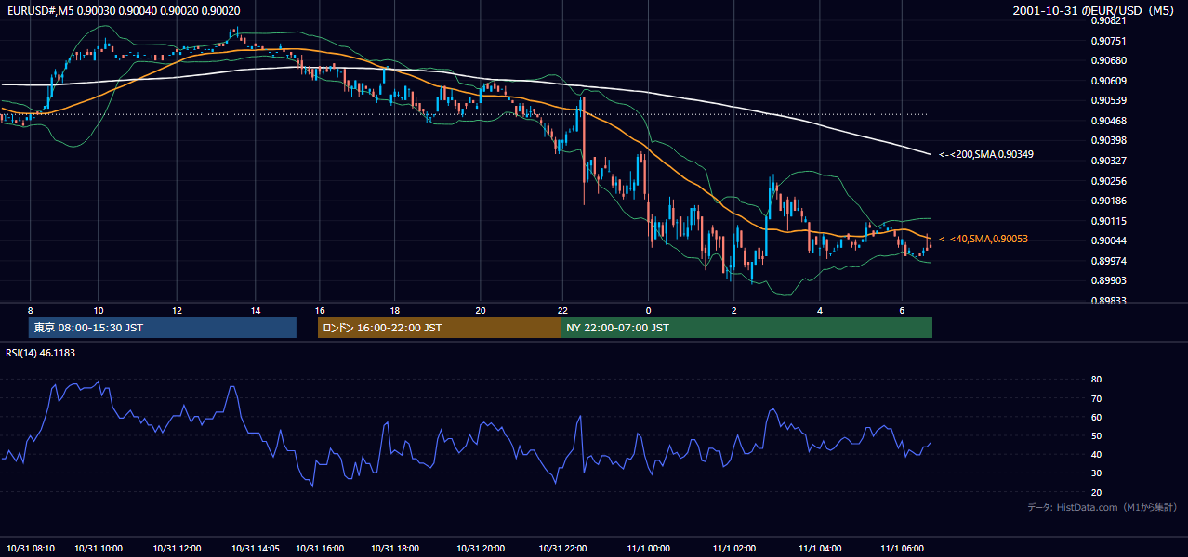
Task: Click the RSI axis value 60
Action: (1097, 417)
